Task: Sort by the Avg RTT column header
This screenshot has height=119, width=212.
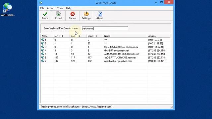Action: point(78,36)
